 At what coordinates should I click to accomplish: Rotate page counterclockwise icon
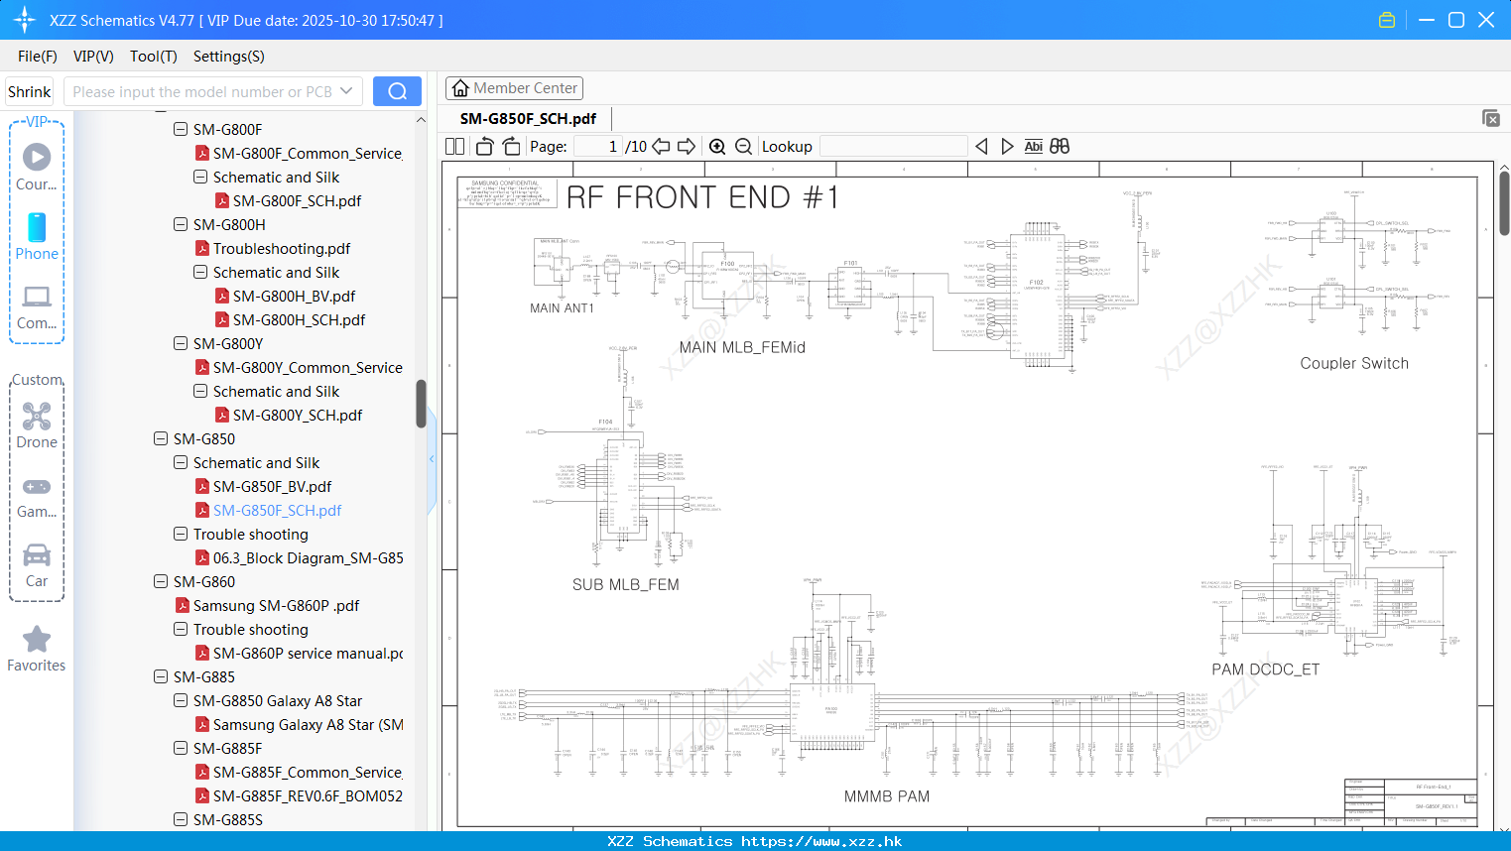point(484,146)
